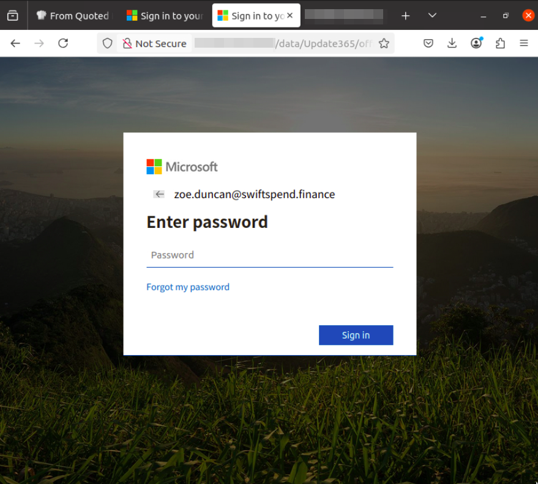
Task: Click the Forgot my password link
Action: point(188,287)
